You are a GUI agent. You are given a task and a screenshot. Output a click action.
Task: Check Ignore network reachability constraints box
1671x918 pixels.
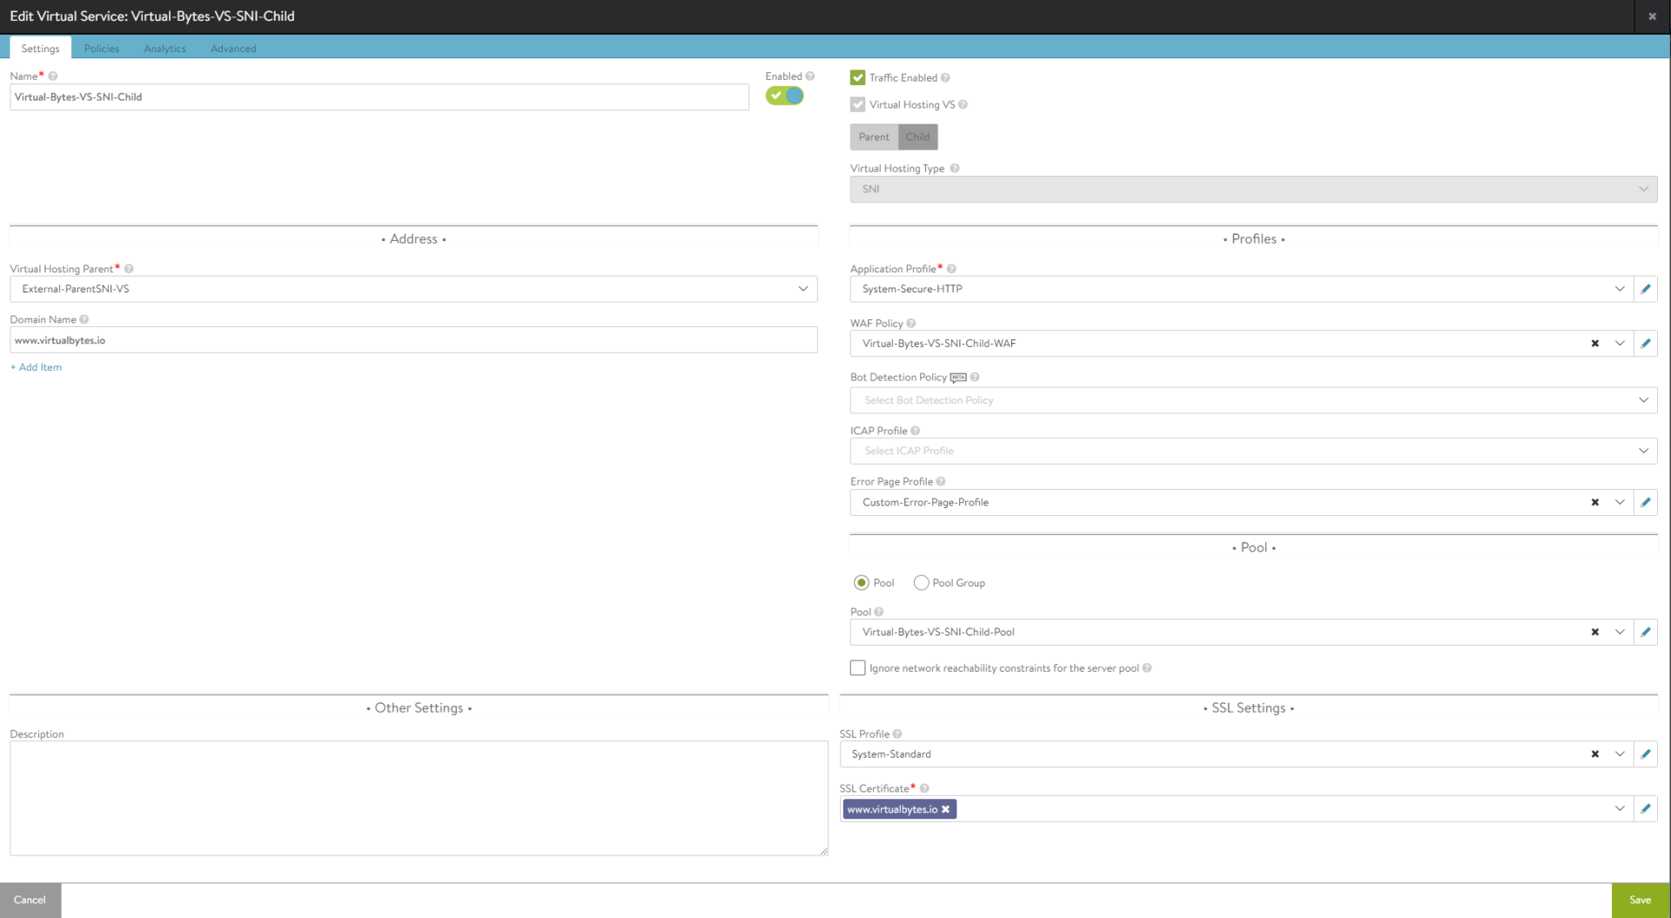[858, 668]
